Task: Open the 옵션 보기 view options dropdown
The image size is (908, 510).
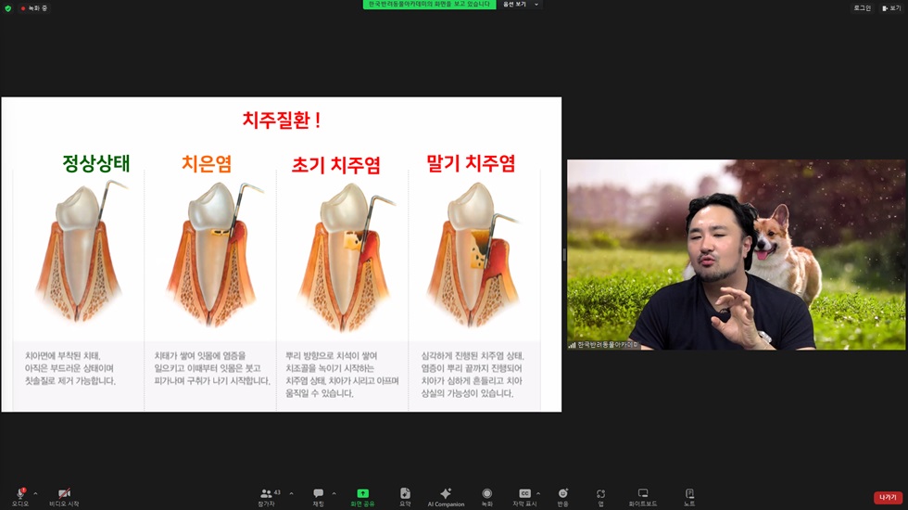Action: pos(520,4)
